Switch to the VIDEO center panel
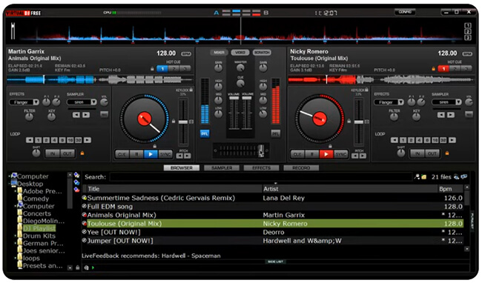This screenshot has width=482, height=283. click(x=240, y=53)
